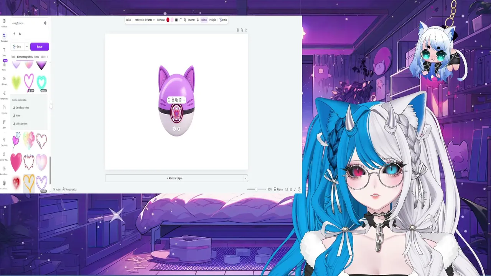Select the red glowing heart graphic
This screenshot has height=276, width=491.
pyautogui.click(x=16, y=183)
